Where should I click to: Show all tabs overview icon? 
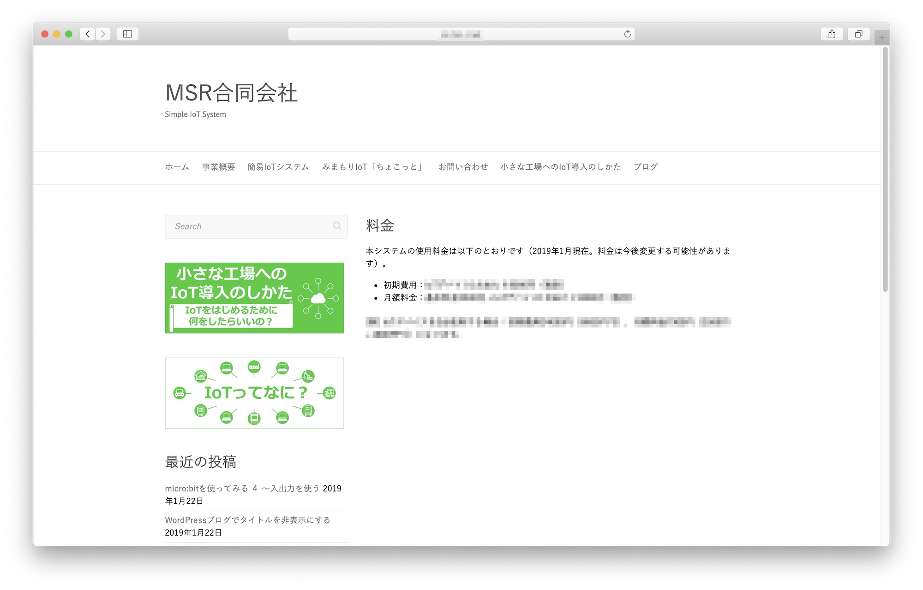click(858, 34)
